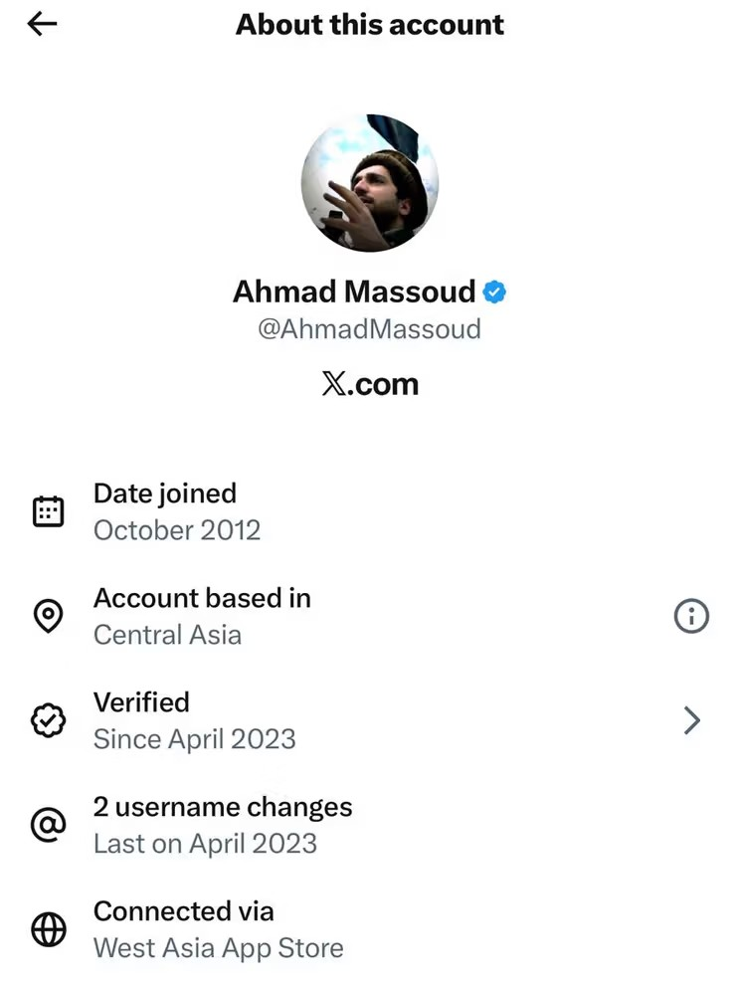Click the info circle icon
The height and width of the screenshot is (987, 740).
pos(691,617)
